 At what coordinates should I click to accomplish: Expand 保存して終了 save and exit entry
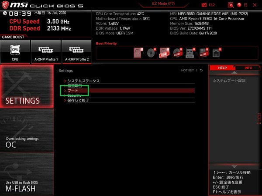coord(78,100)
